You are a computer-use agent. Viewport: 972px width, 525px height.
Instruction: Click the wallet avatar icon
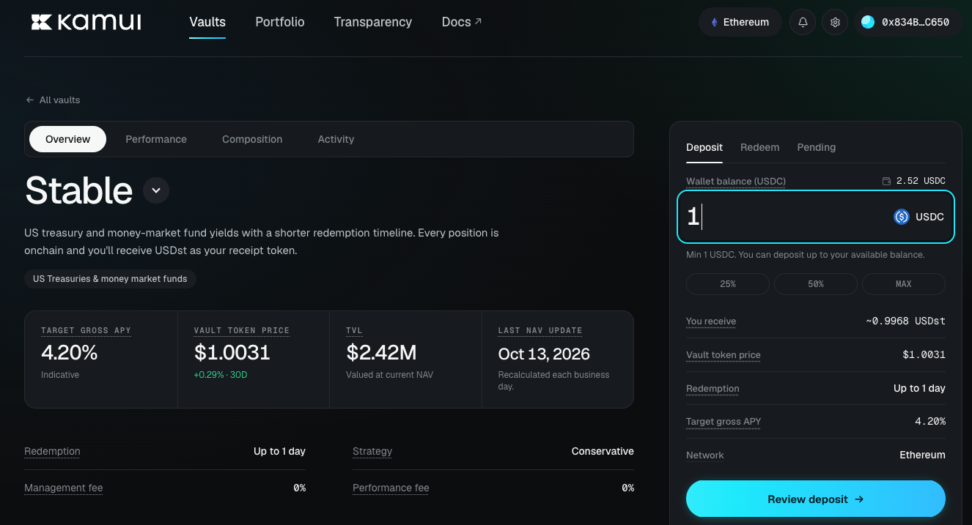click(868, 22)
